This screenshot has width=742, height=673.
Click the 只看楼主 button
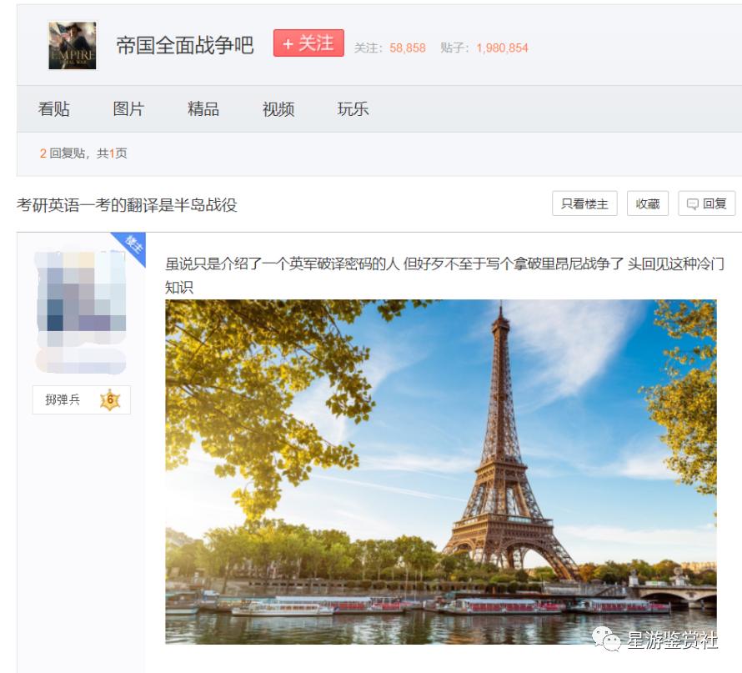[584, 203]
